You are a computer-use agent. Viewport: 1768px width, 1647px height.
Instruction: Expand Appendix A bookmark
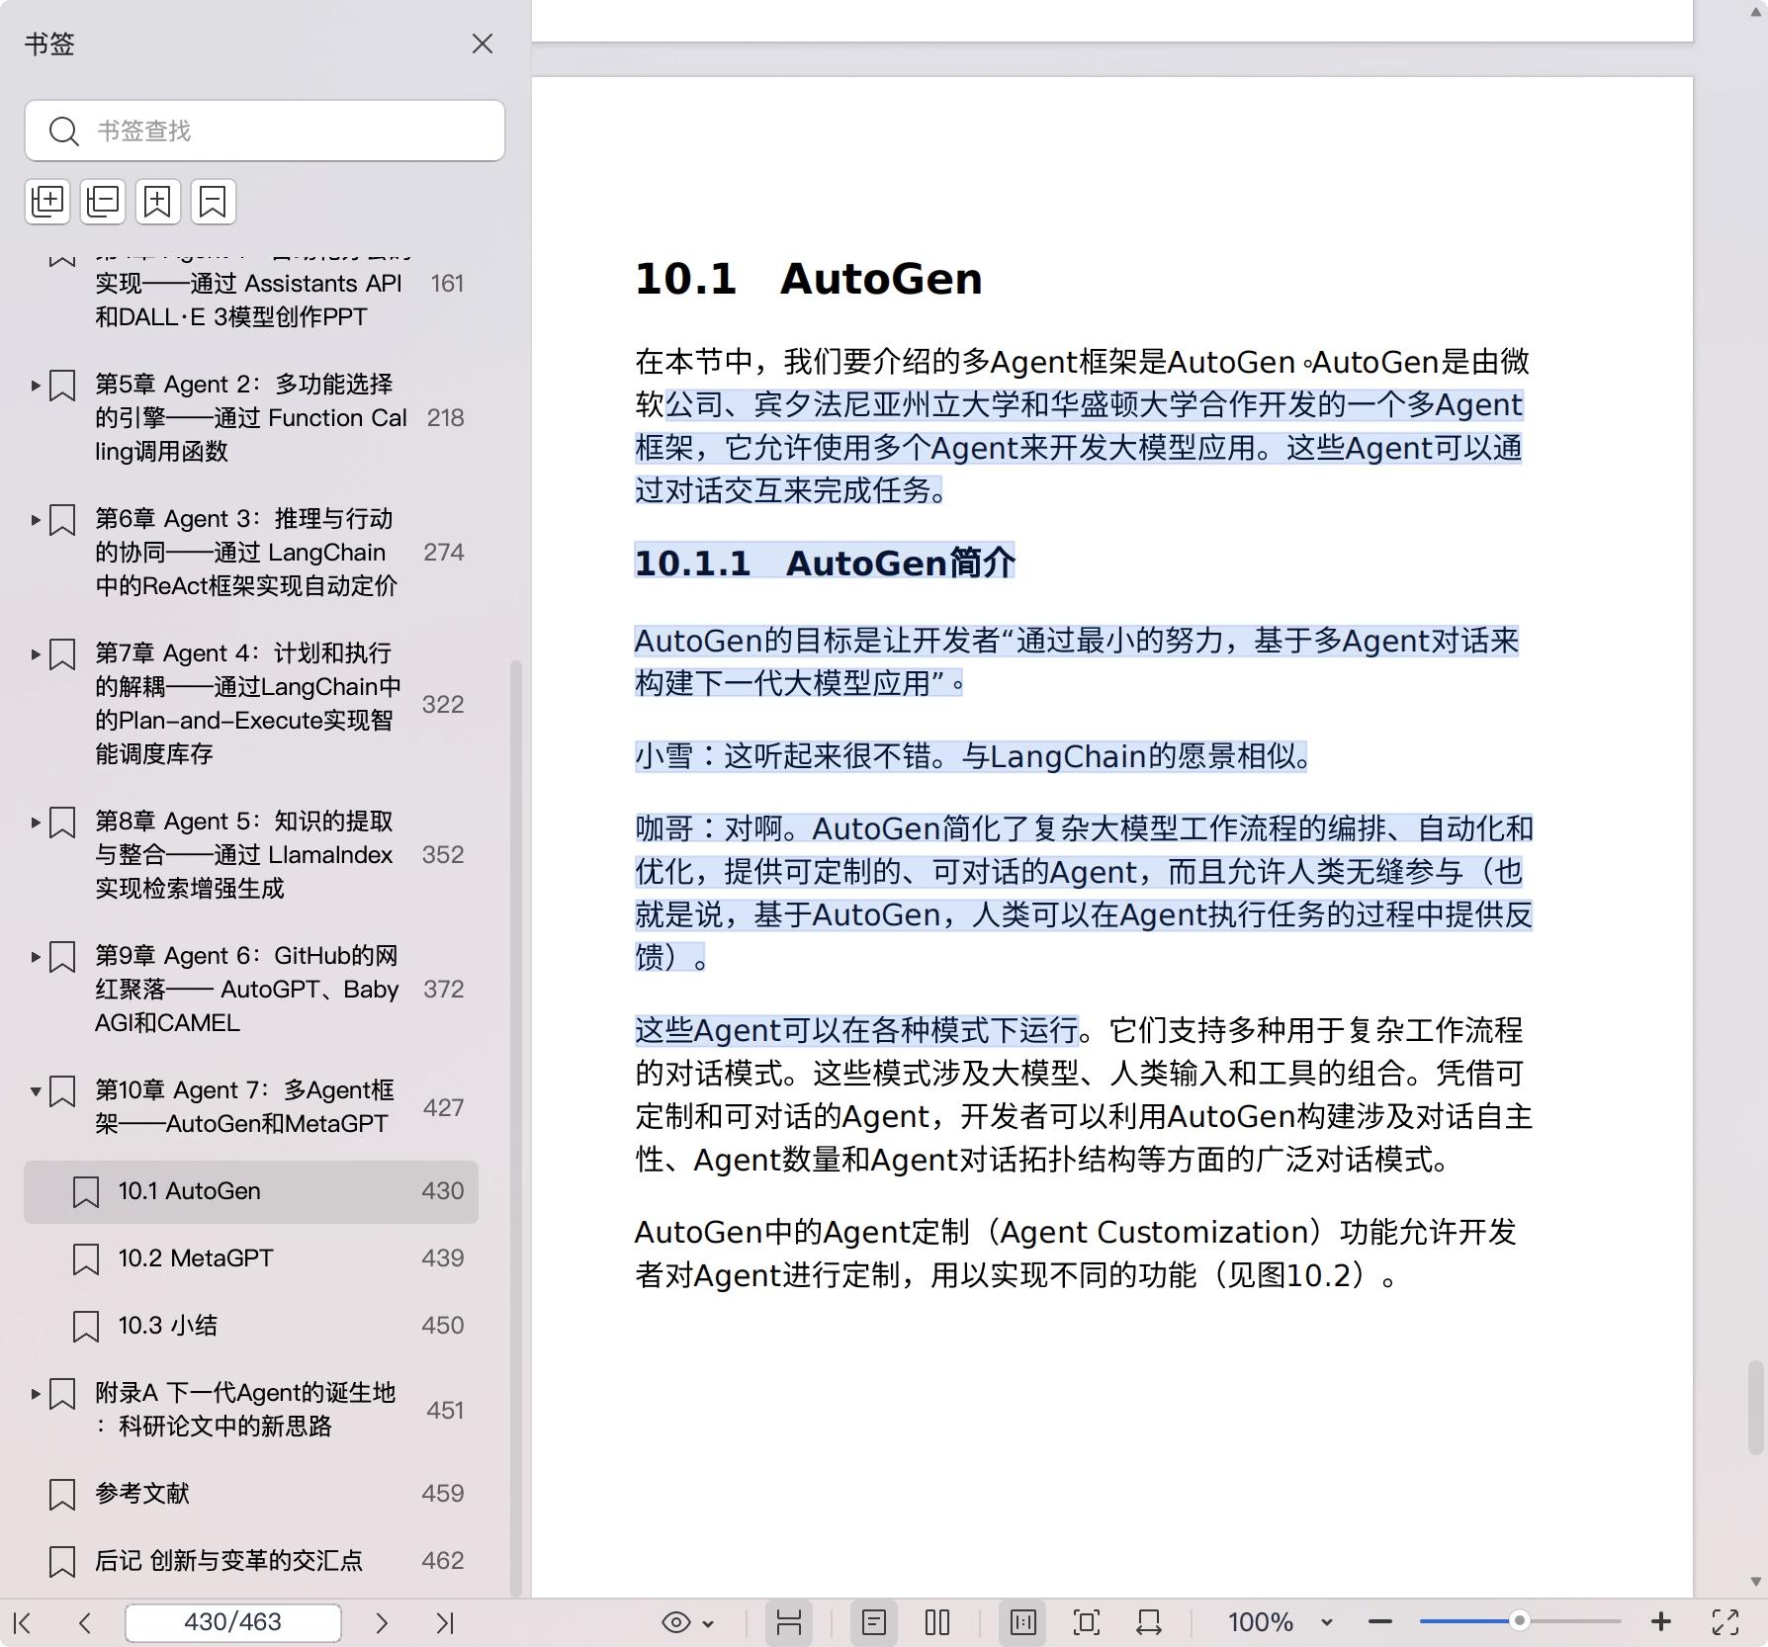[36, 1393]
